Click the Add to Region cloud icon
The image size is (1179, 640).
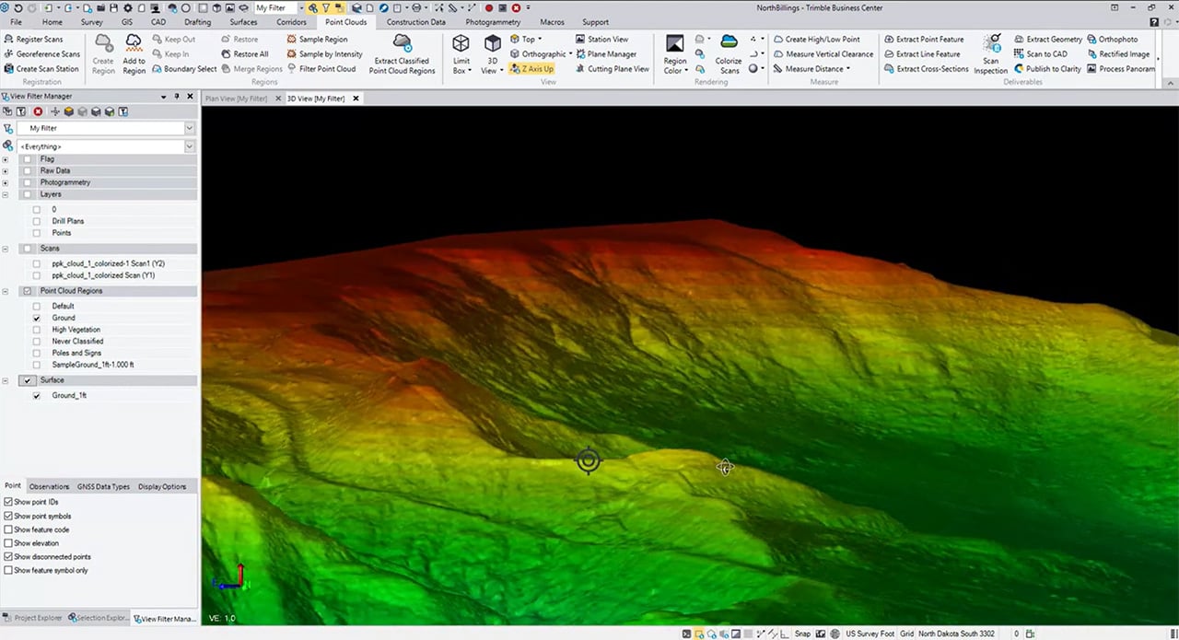pyautogui.click(x=134, y=42)
